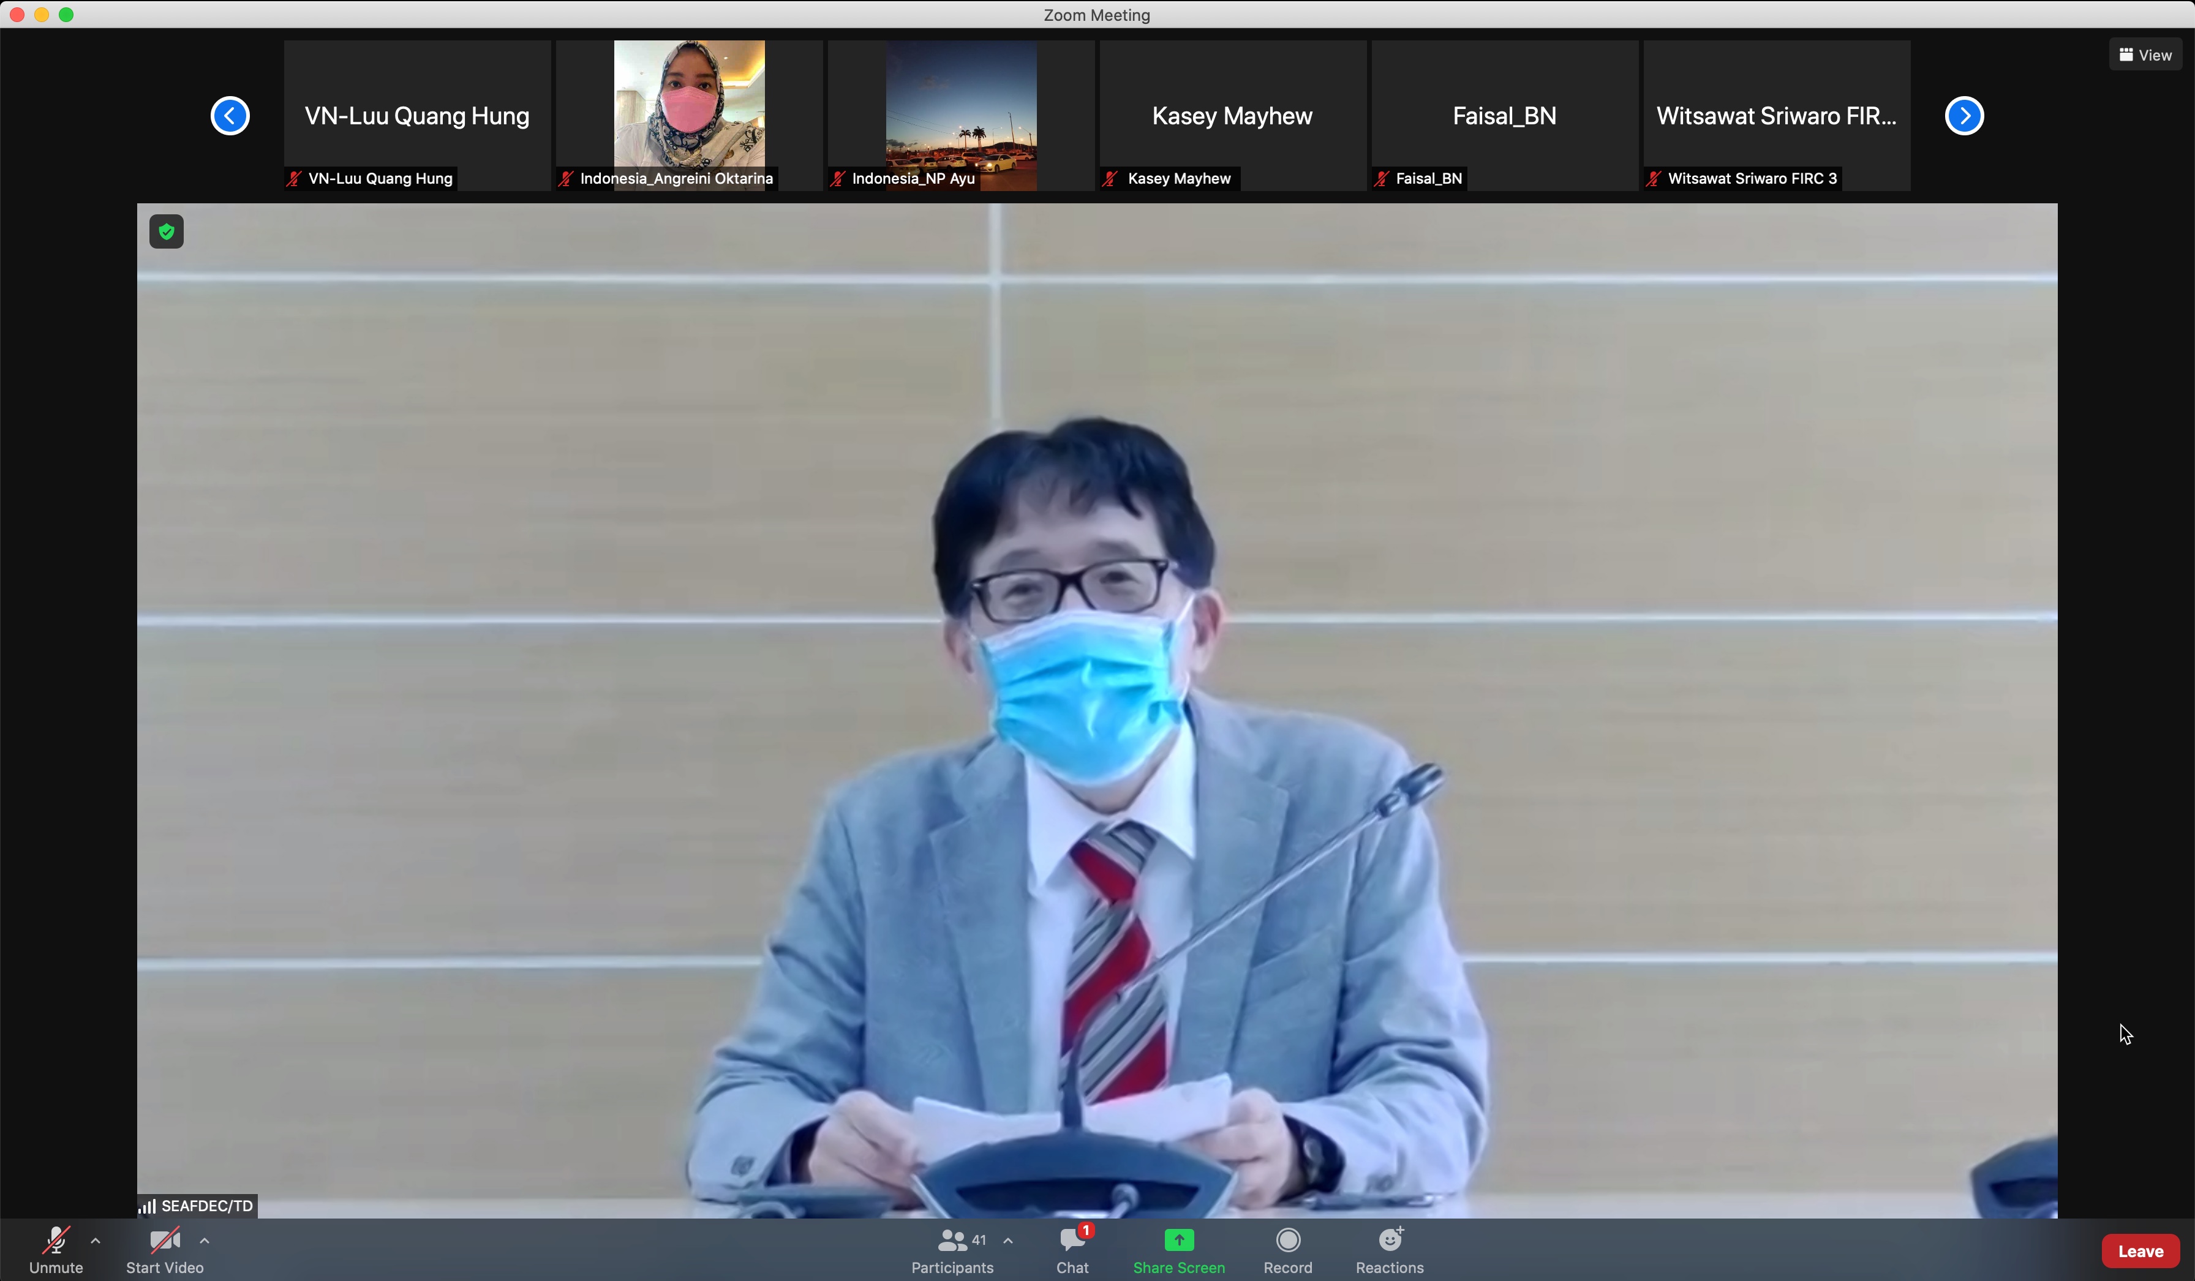Screen dimensions: 2195x1281
Task: Expand audio options arrow next to Unmute
Action: pos(96,1241)
